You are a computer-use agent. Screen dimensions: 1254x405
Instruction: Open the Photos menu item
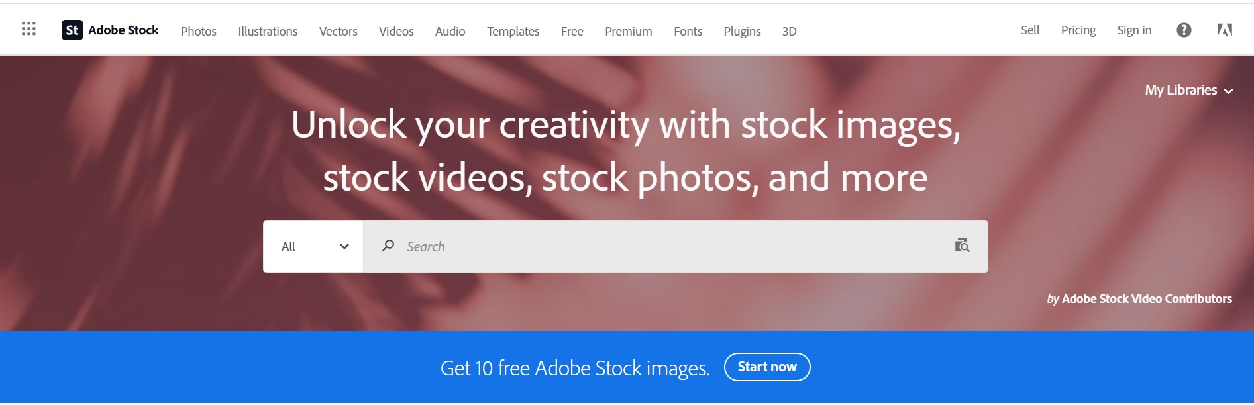click(199, 31)
